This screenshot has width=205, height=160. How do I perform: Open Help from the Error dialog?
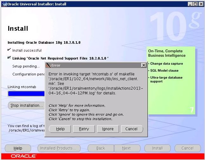(60, 129)
